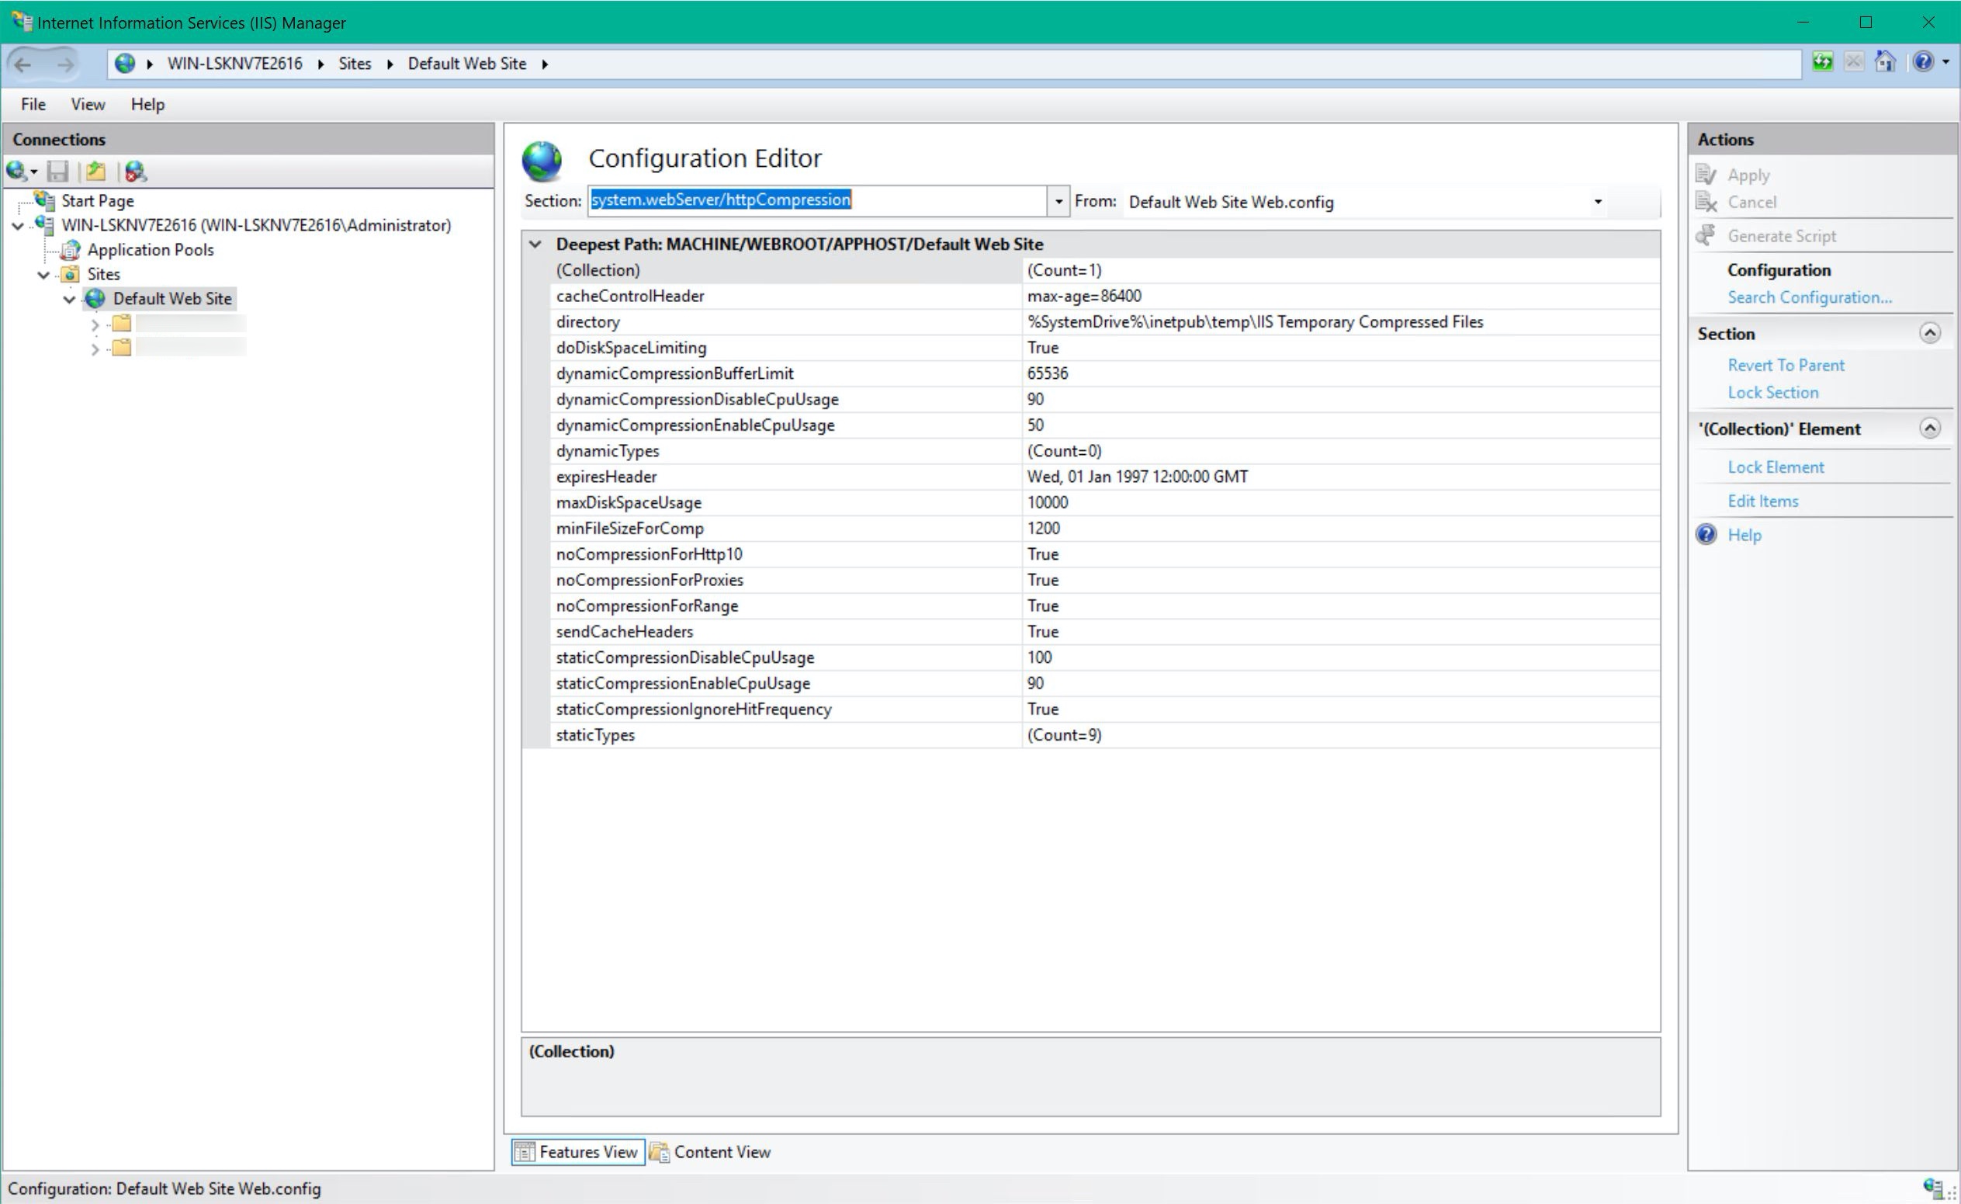Expand the first subfolder under Default Web Site
Screen dimensions: 1961x1204
point(95,324)
